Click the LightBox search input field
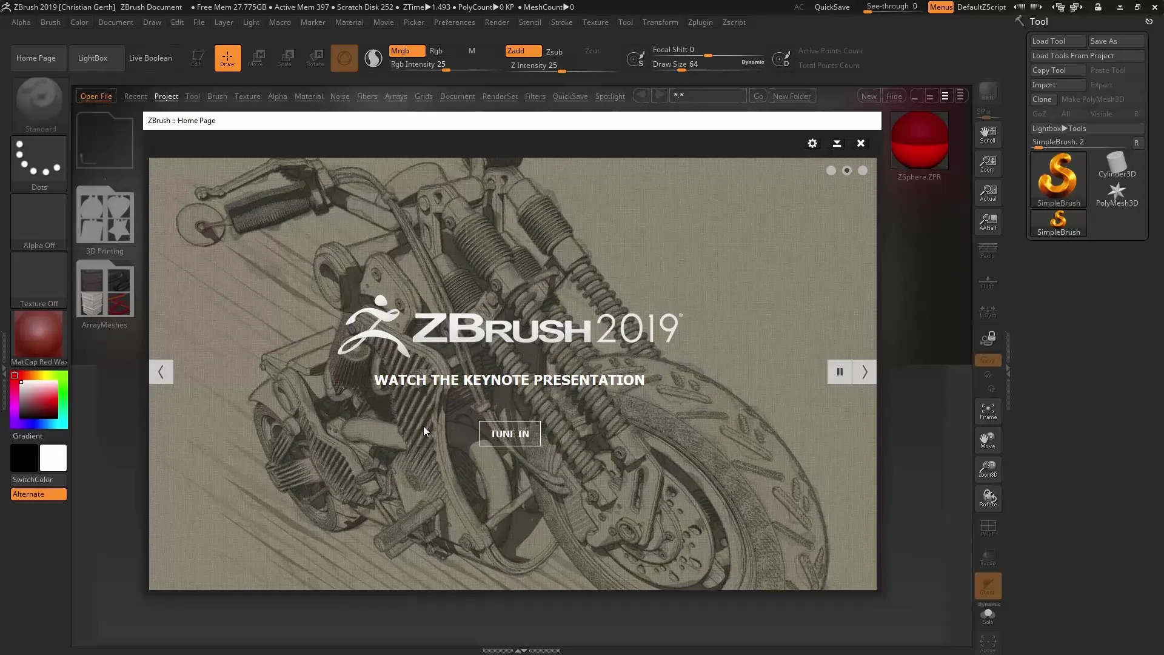1164x655 pixels. point(707,96)
